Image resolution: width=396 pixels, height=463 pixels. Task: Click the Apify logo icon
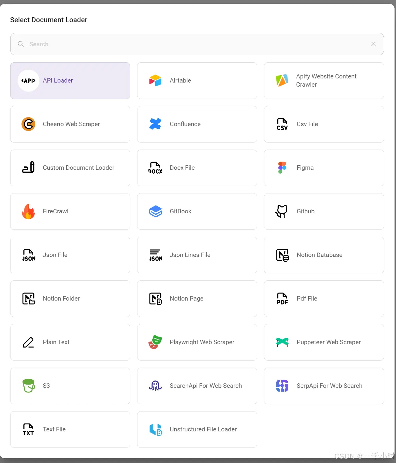click(x=282, y=80)
